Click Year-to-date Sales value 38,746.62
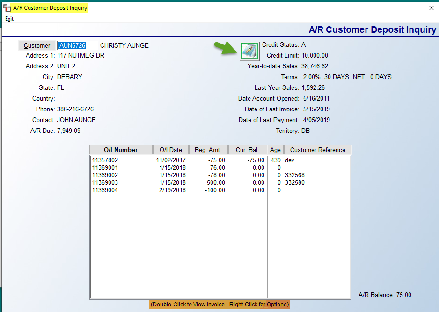The height and width of the screenshot is (312, 439). (315, 66)
